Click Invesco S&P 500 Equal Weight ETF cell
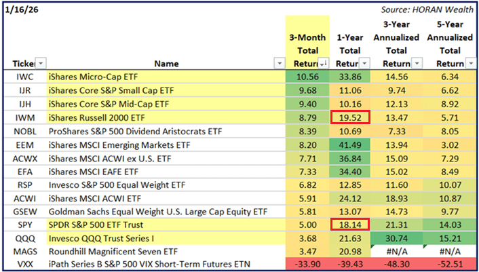479x272 pixels. [x=166, y=185]
